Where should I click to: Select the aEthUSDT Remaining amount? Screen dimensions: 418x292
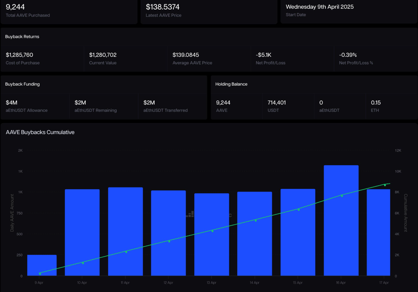click(80, 103)
